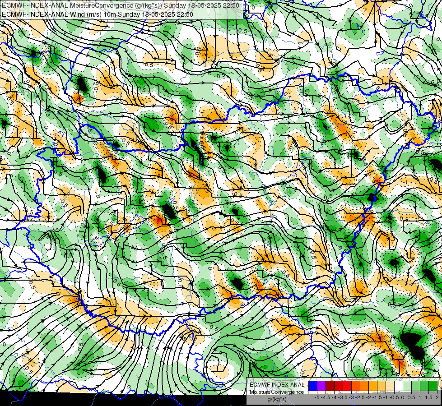Click the blue legend color swatch

click(x=313, y=386)
